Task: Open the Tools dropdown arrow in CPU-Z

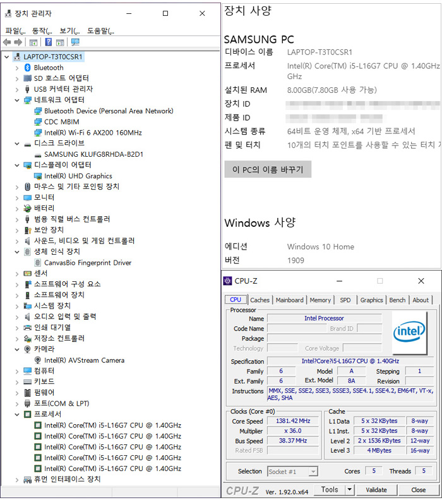Action: pyautogui.click(x=349, y=489)
